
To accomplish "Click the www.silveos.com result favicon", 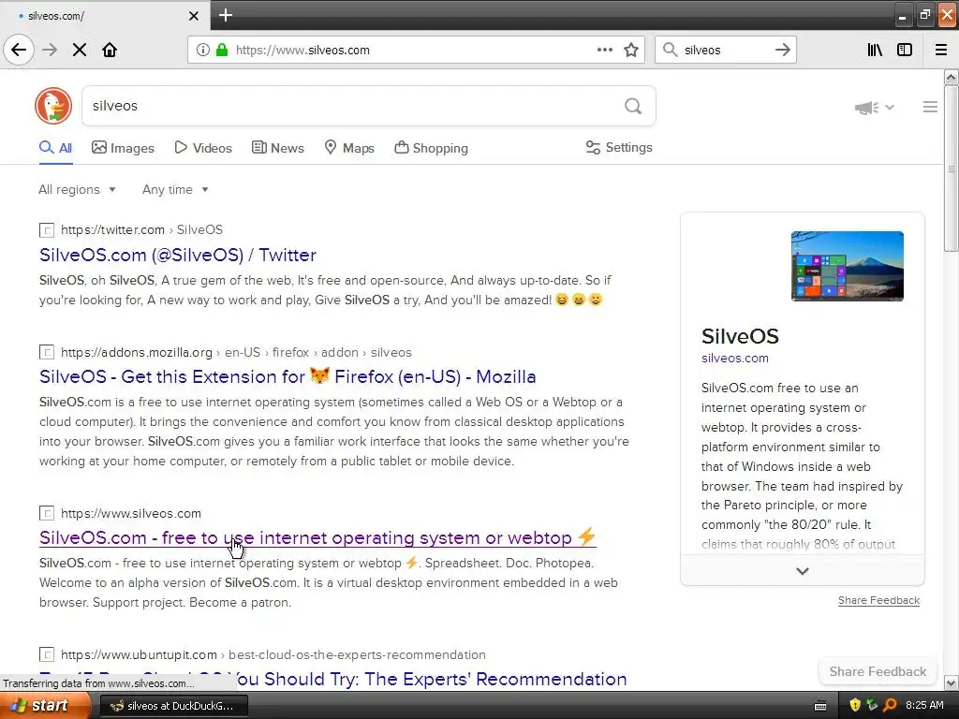I will 47,513.
